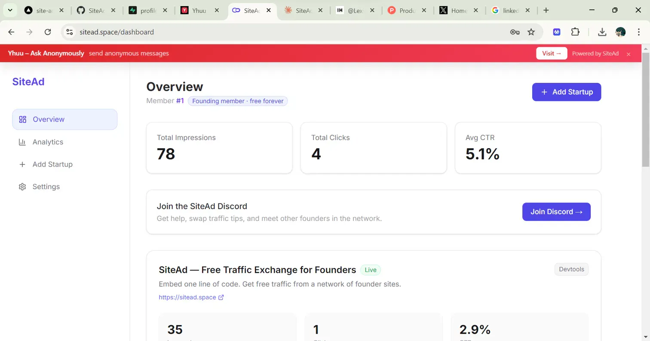Click the Founding member · free forever badge
Screen dimensions: 650x341
(238, 101)
